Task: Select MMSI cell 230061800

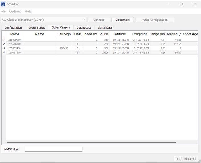Action: [x=15, y=52]
